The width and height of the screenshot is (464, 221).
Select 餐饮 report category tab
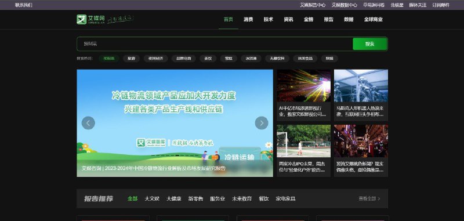pyautogui.click(x=264, y=198)
